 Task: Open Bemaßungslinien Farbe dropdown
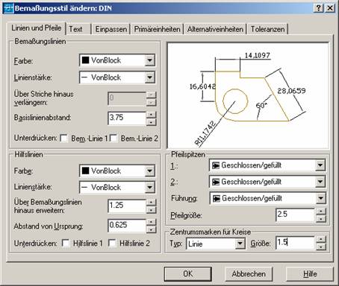150,60
